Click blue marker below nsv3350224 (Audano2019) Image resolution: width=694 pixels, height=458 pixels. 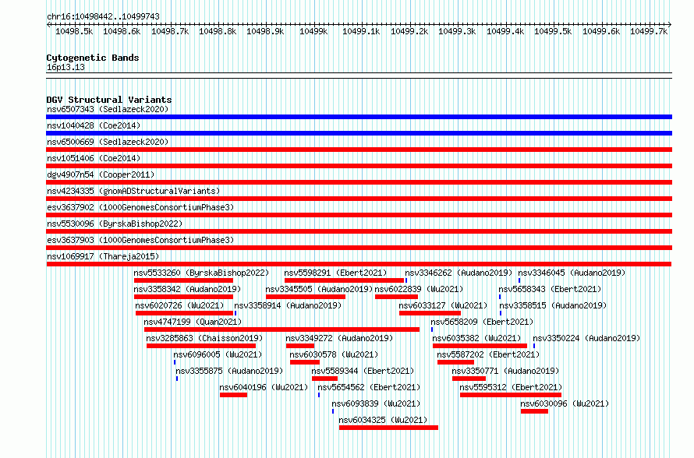[x=534, y=346]
